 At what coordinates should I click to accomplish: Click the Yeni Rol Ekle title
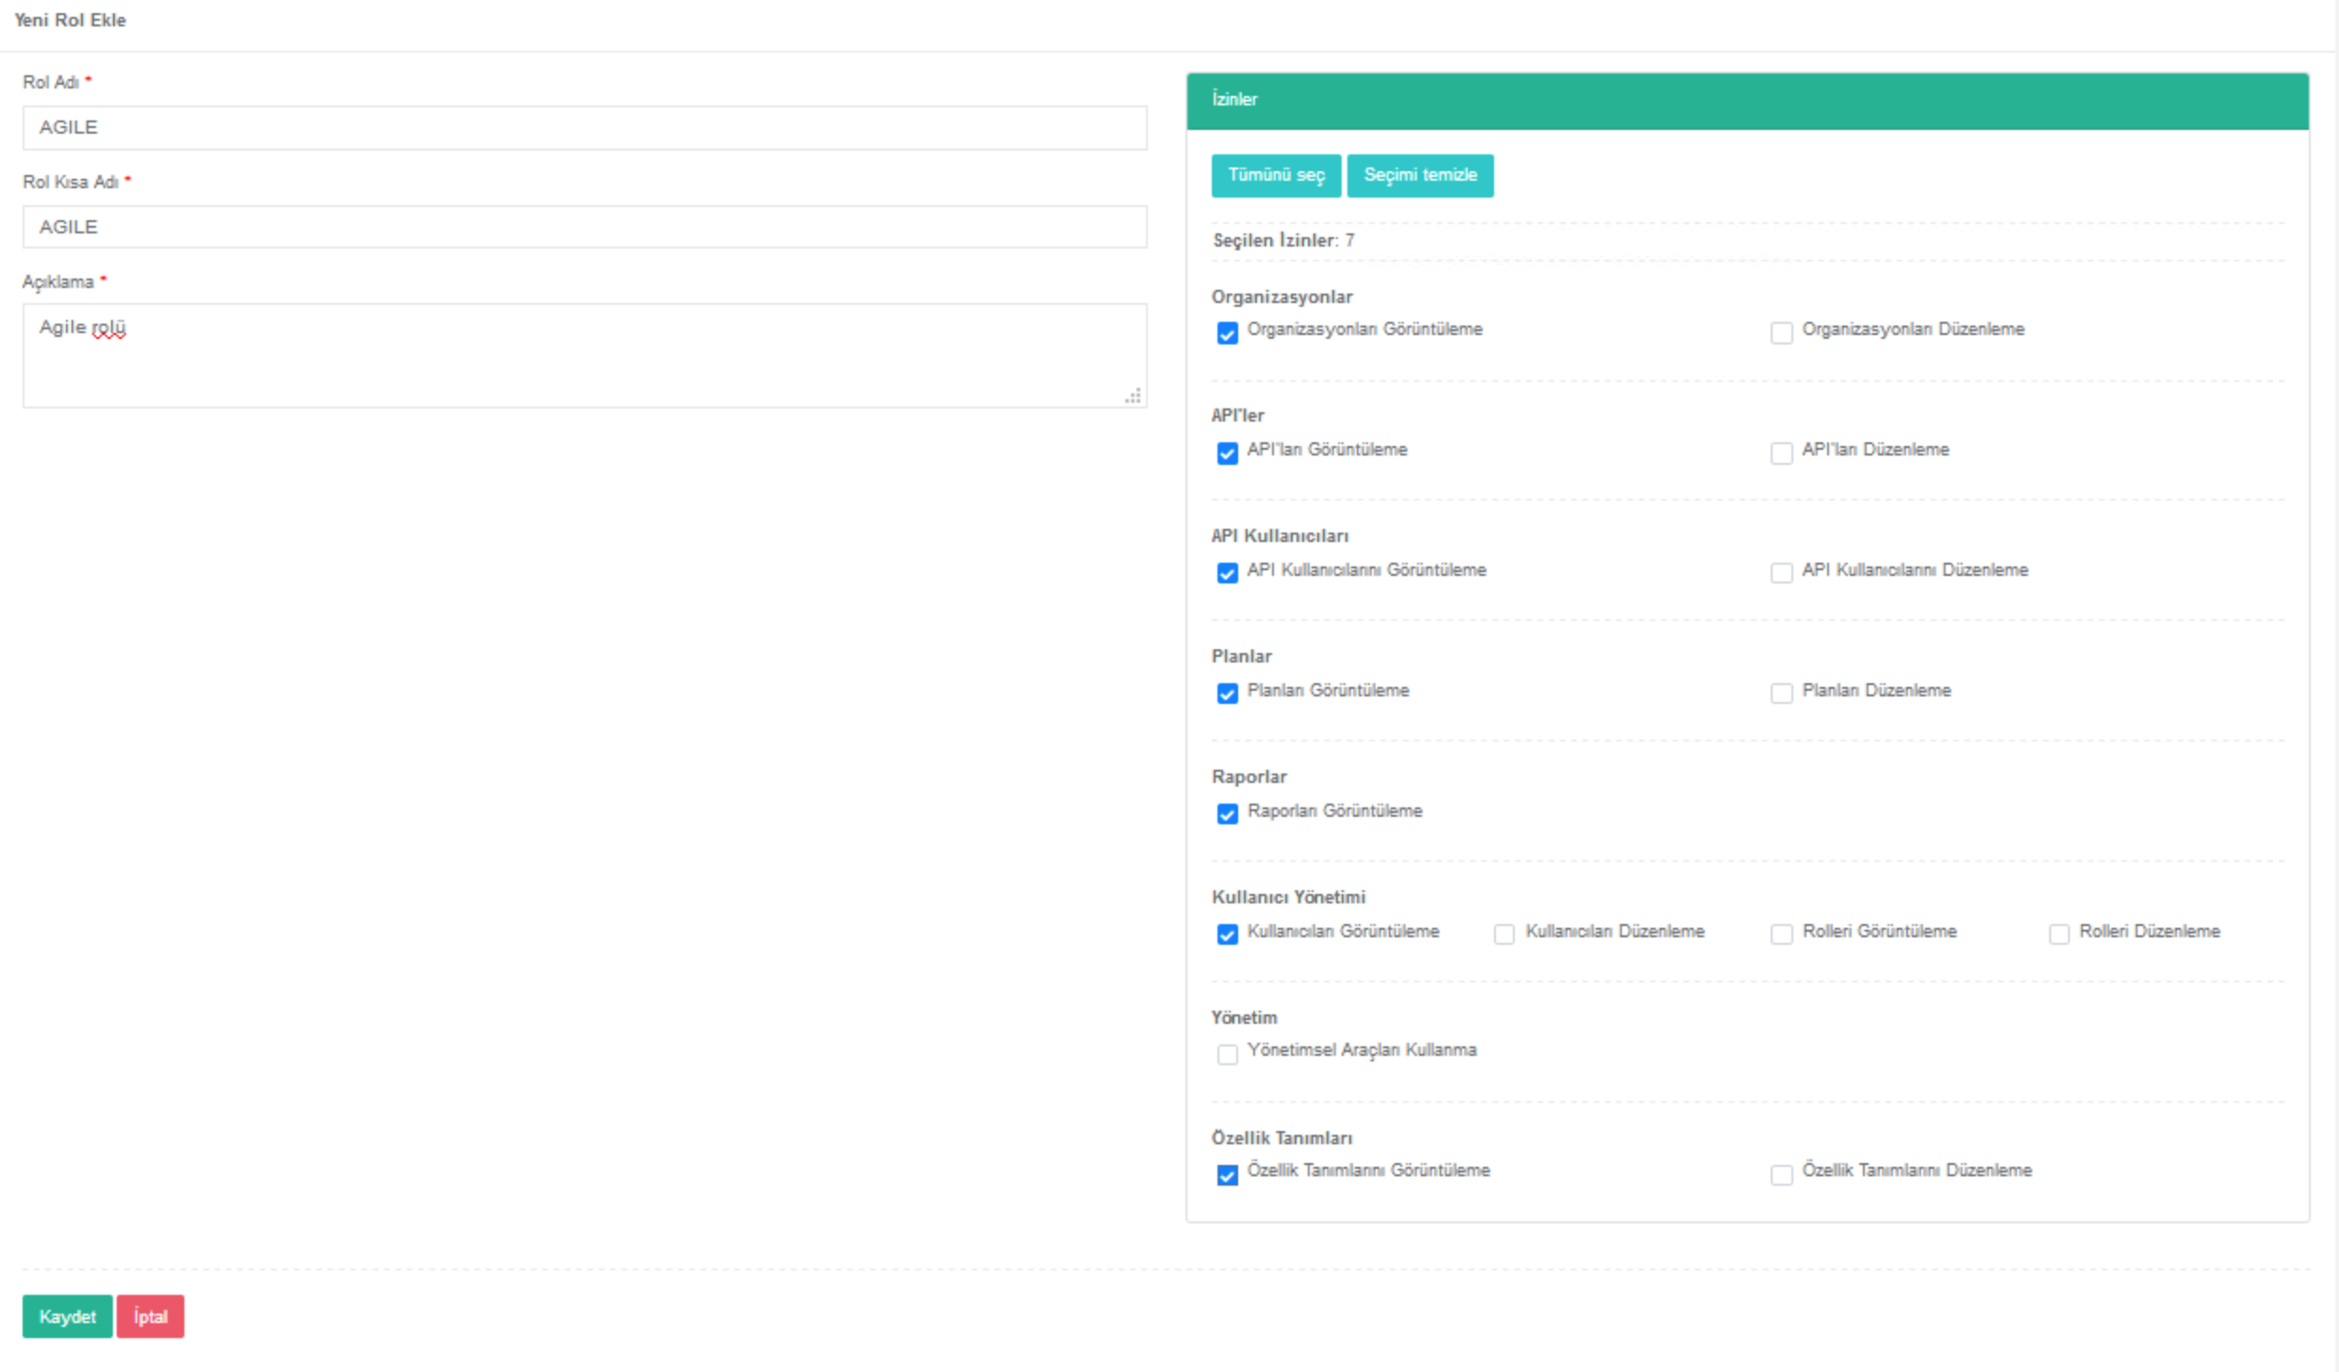[x=70, y=20]
